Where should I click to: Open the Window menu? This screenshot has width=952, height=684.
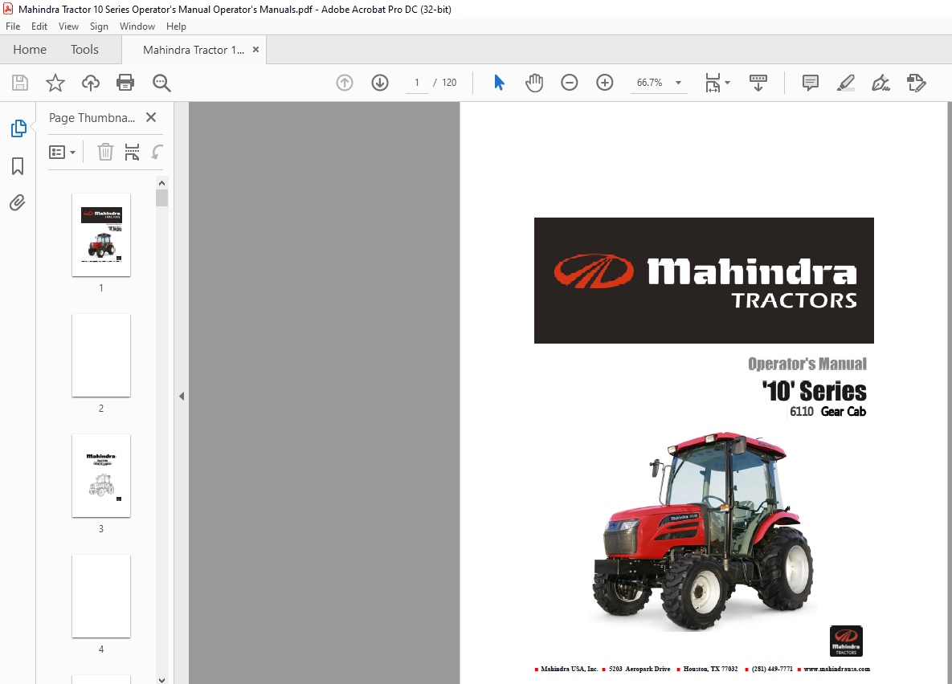click(137, 26)
